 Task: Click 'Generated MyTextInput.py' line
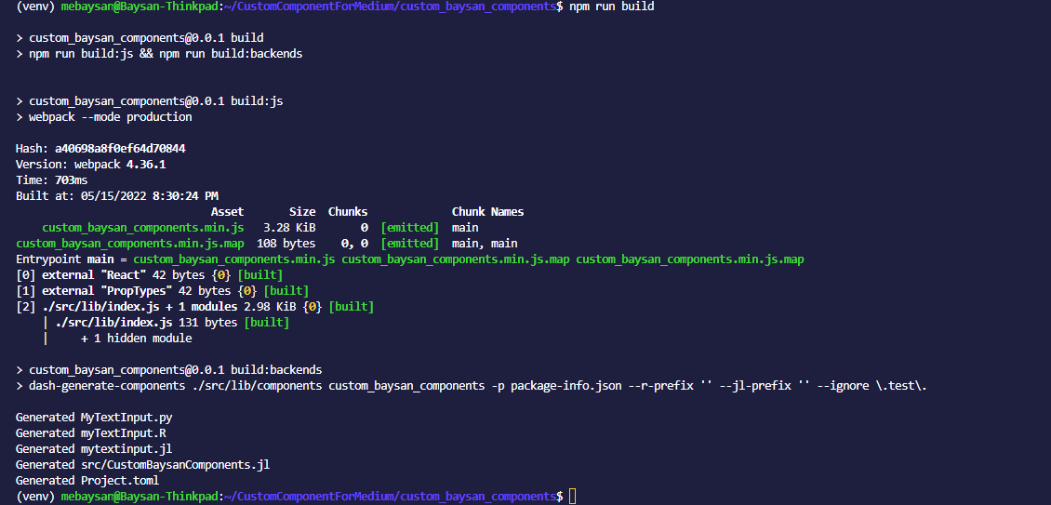94,418
